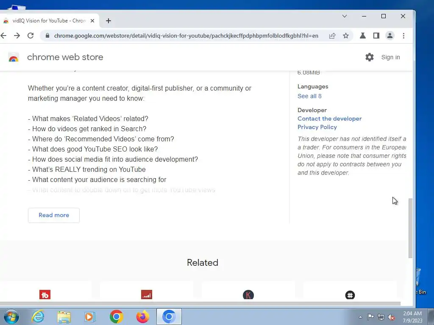Open the tab search dropdown arrow

coord(345,17)
